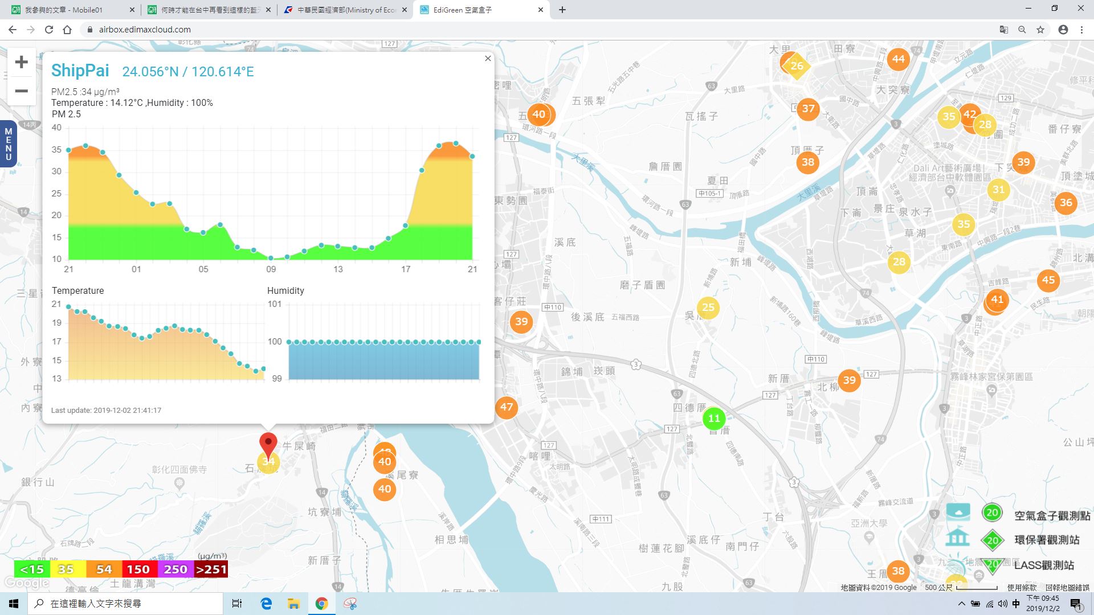Click the Windows taskbar search box
The height and width of the screenshot is (615, 1094).
coord(125,604)
